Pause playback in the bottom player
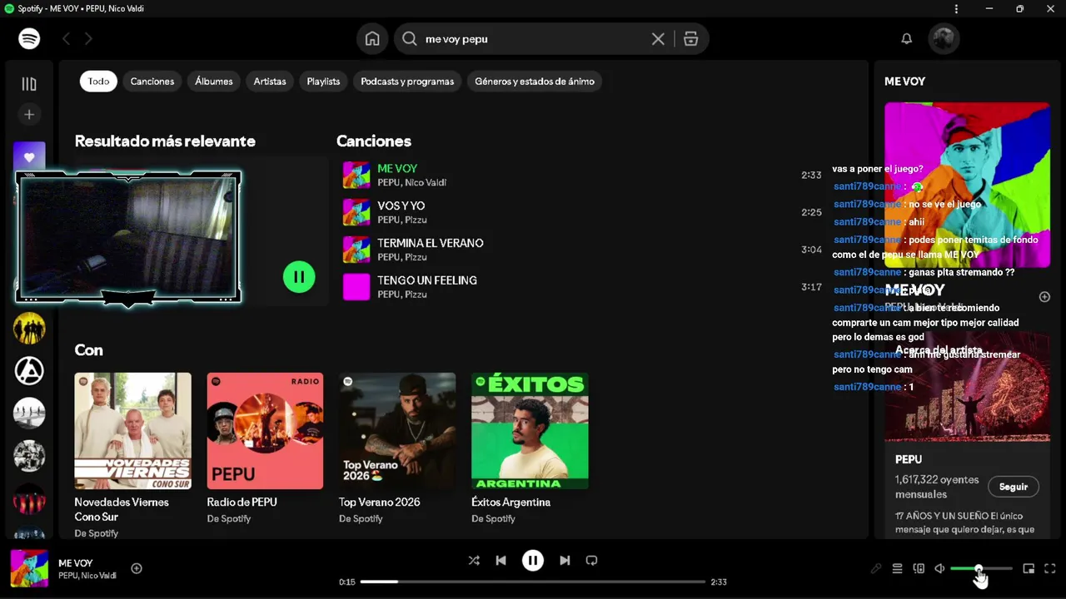Screen dimensions: 1066x599 (533, 561)
